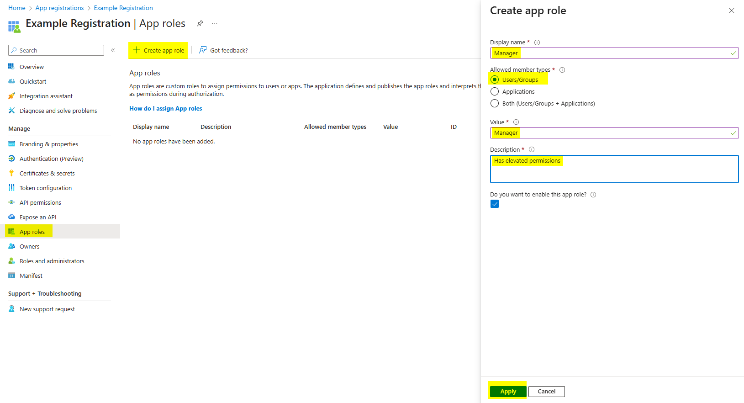Collapse the left sidebar with the chevron

point(113,50)
